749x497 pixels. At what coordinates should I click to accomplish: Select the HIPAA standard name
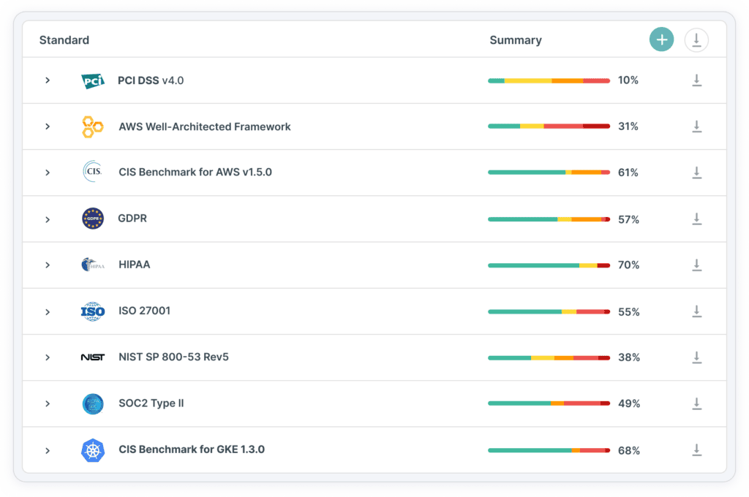135,265
